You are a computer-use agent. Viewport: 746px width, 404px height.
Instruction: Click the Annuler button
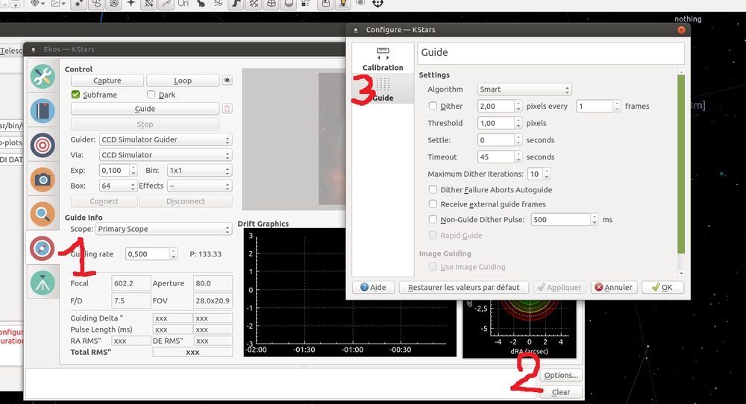[x=614, y=287]
